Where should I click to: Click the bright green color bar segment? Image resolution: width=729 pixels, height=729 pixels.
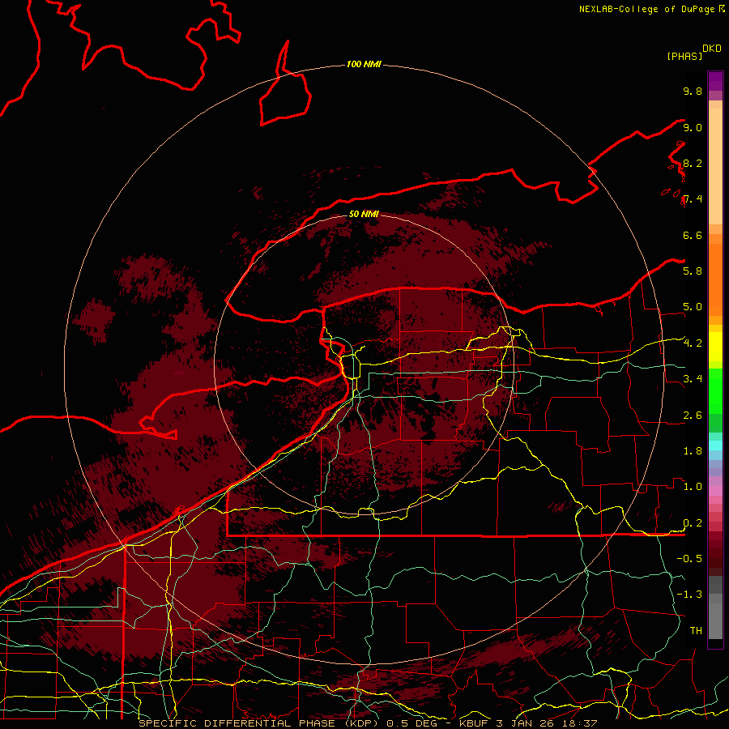[x=715, y=391]
